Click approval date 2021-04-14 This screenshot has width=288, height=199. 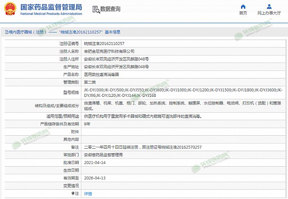pyautogui.click(x=94, y=162)
